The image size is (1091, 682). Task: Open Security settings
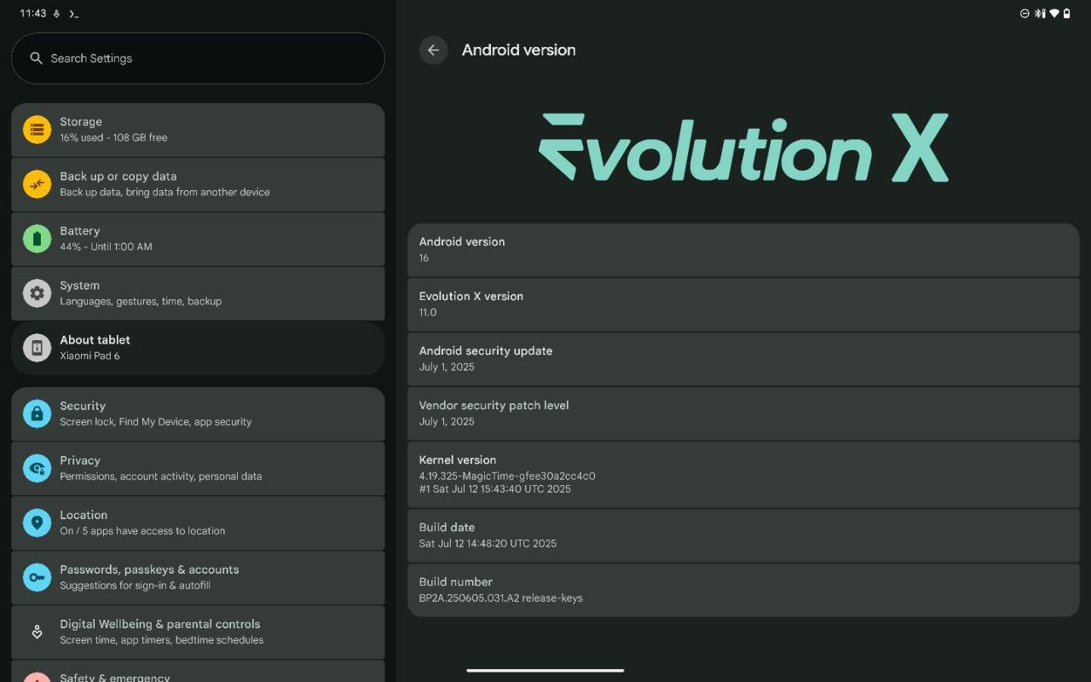pyautogui.click(x=198, y=413)
